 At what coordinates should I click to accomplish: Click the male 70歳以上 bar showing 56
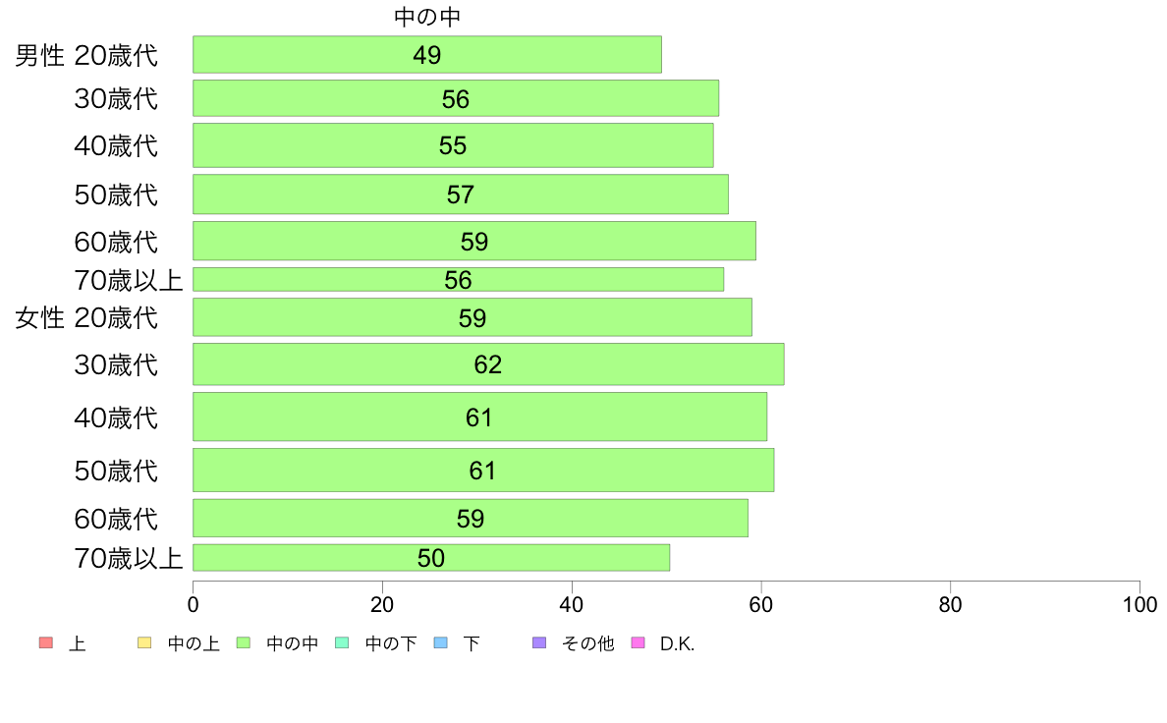tap(459, 279)
